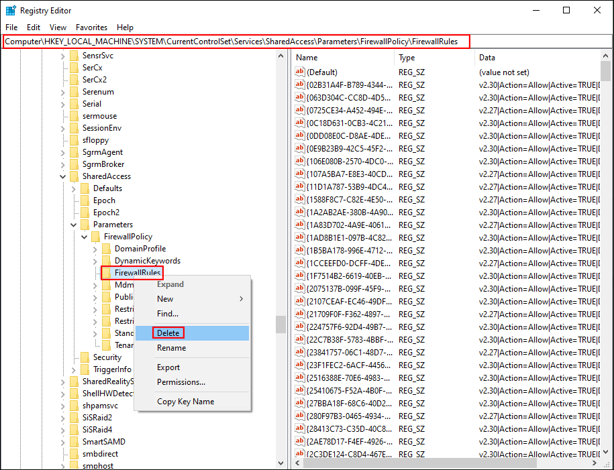614x470 pixels.
Task: Select Permissions... in the context menu
Action: pyautogui.click(x=181, y=382)
